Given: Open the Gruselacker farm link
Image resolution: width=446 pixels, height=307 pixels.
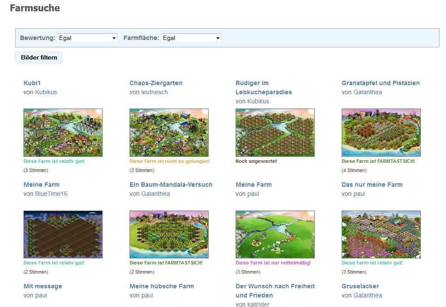Looking at the screenshot, I should (360, 286).
